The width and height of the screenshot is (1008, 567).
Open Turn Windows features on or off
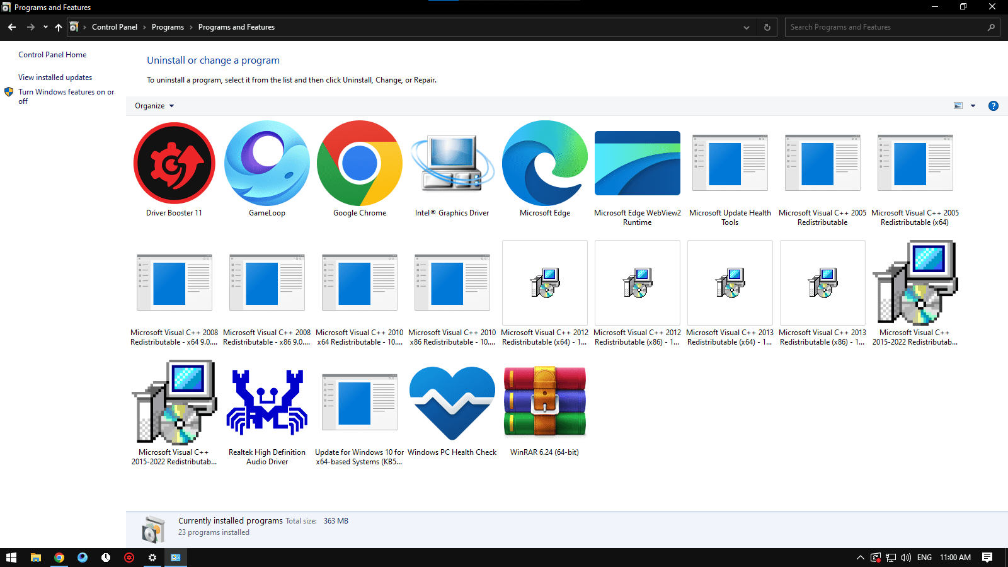66,96
